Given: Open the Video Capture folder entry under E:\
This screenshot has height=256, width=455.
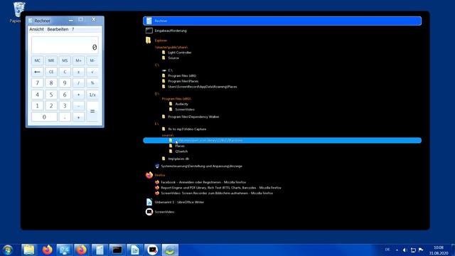Looking at the screenshot, I should pyautogui.click(x=187, y=129).
